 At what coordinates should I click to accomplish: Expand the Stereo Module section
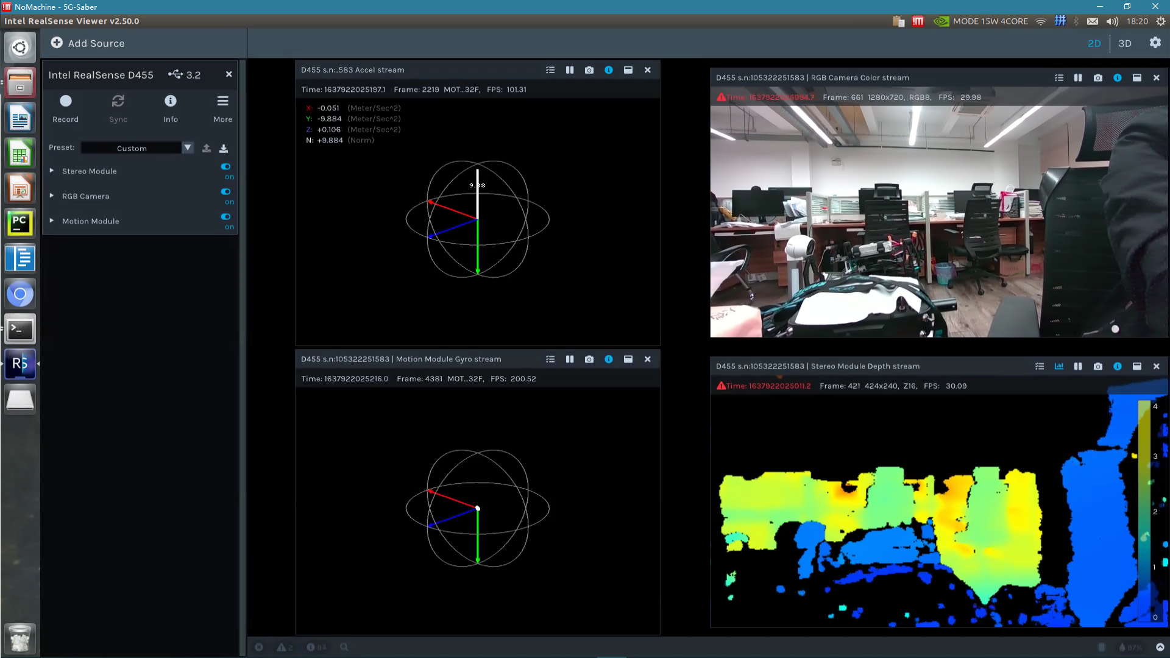coord(52,171)
